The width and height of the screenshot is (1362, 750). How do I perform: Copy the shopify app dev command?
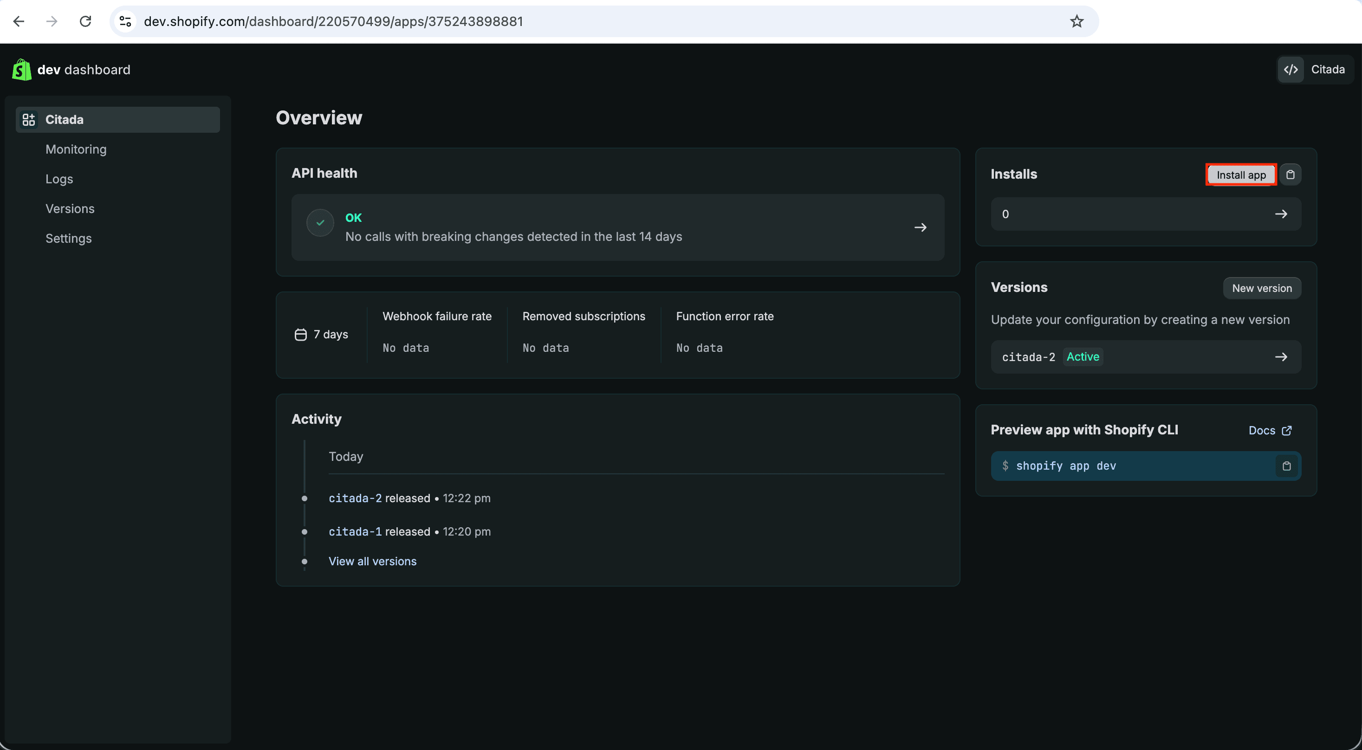coord(1286,466)
